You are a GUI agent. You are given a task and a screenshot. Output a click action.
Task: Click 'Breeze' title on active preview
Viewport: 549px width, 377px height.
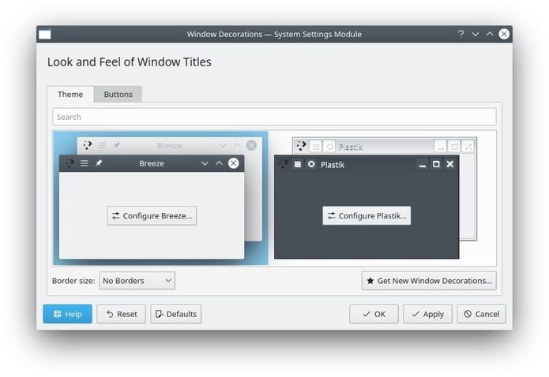(x=152, y=163)
